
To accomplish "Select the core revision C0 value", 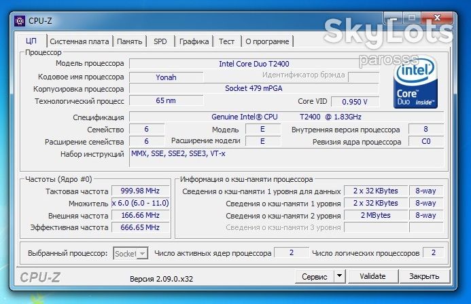I will pyautogui.click(x=426, y=141).
